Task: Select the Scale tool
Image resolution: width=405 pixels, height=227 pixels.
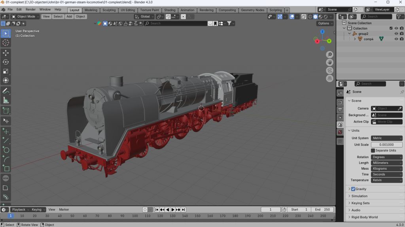Action: point(6,71)
